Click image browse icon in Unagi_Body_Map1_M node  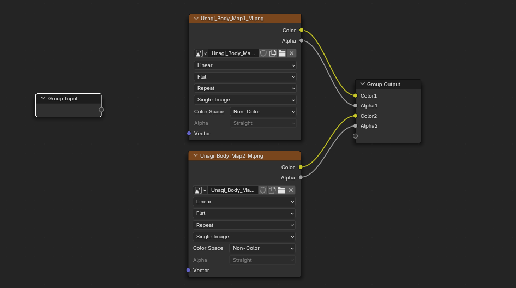point(201,53)
